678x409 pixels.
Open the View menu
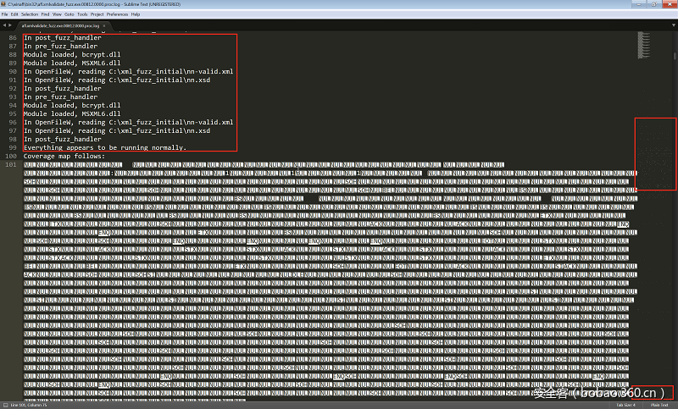(x=57, y=14)
